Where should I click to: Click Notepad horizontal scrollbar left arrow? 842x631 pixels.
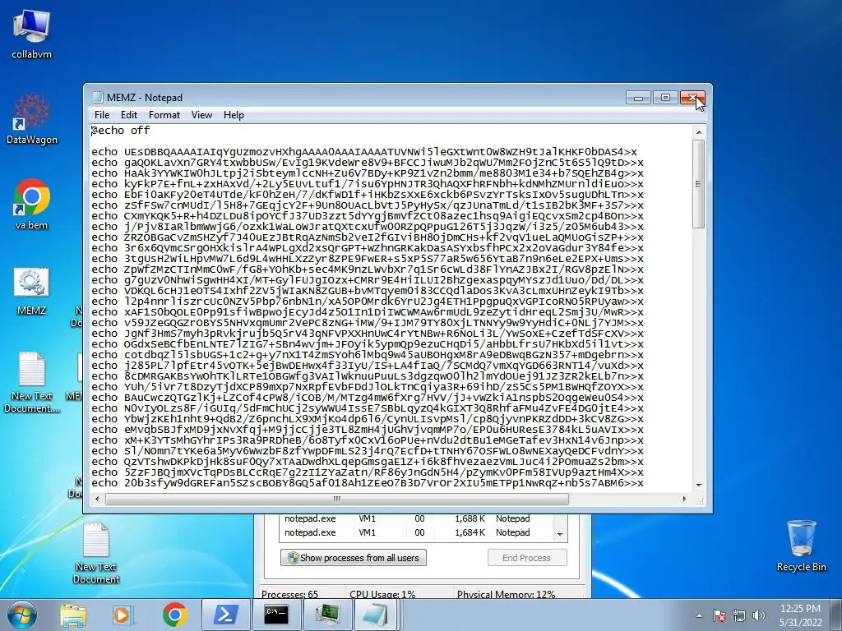click(97, 499)
